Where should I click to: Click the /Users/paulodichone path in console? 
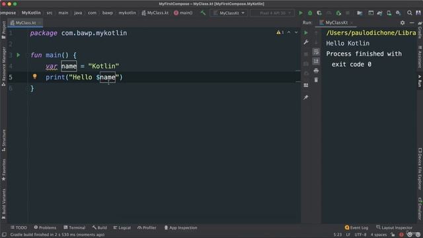371,33
